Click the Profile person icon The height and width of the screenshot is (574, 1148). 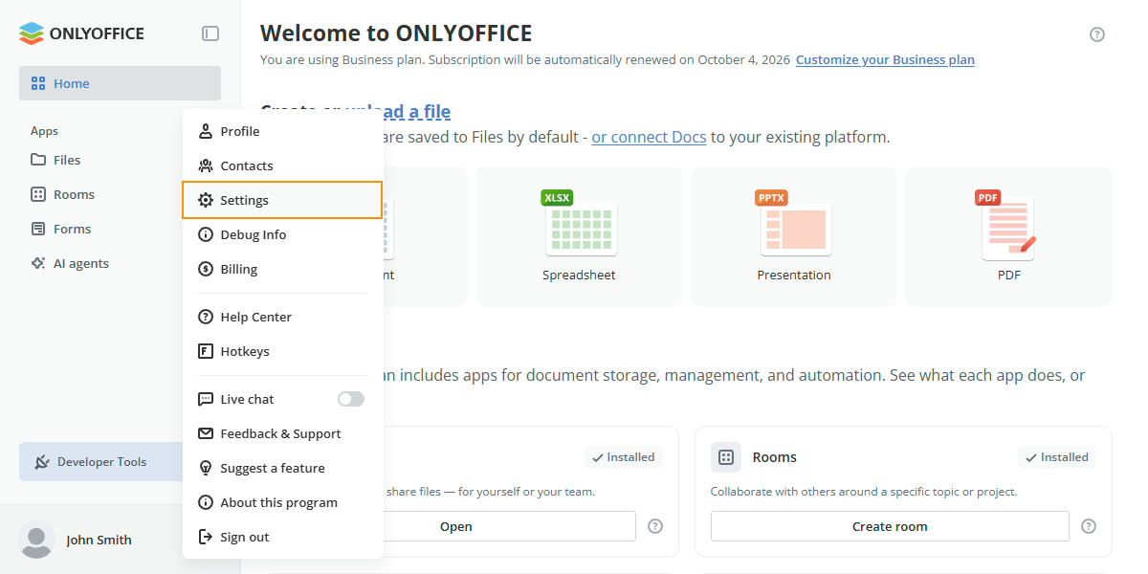tap(205, 131)
